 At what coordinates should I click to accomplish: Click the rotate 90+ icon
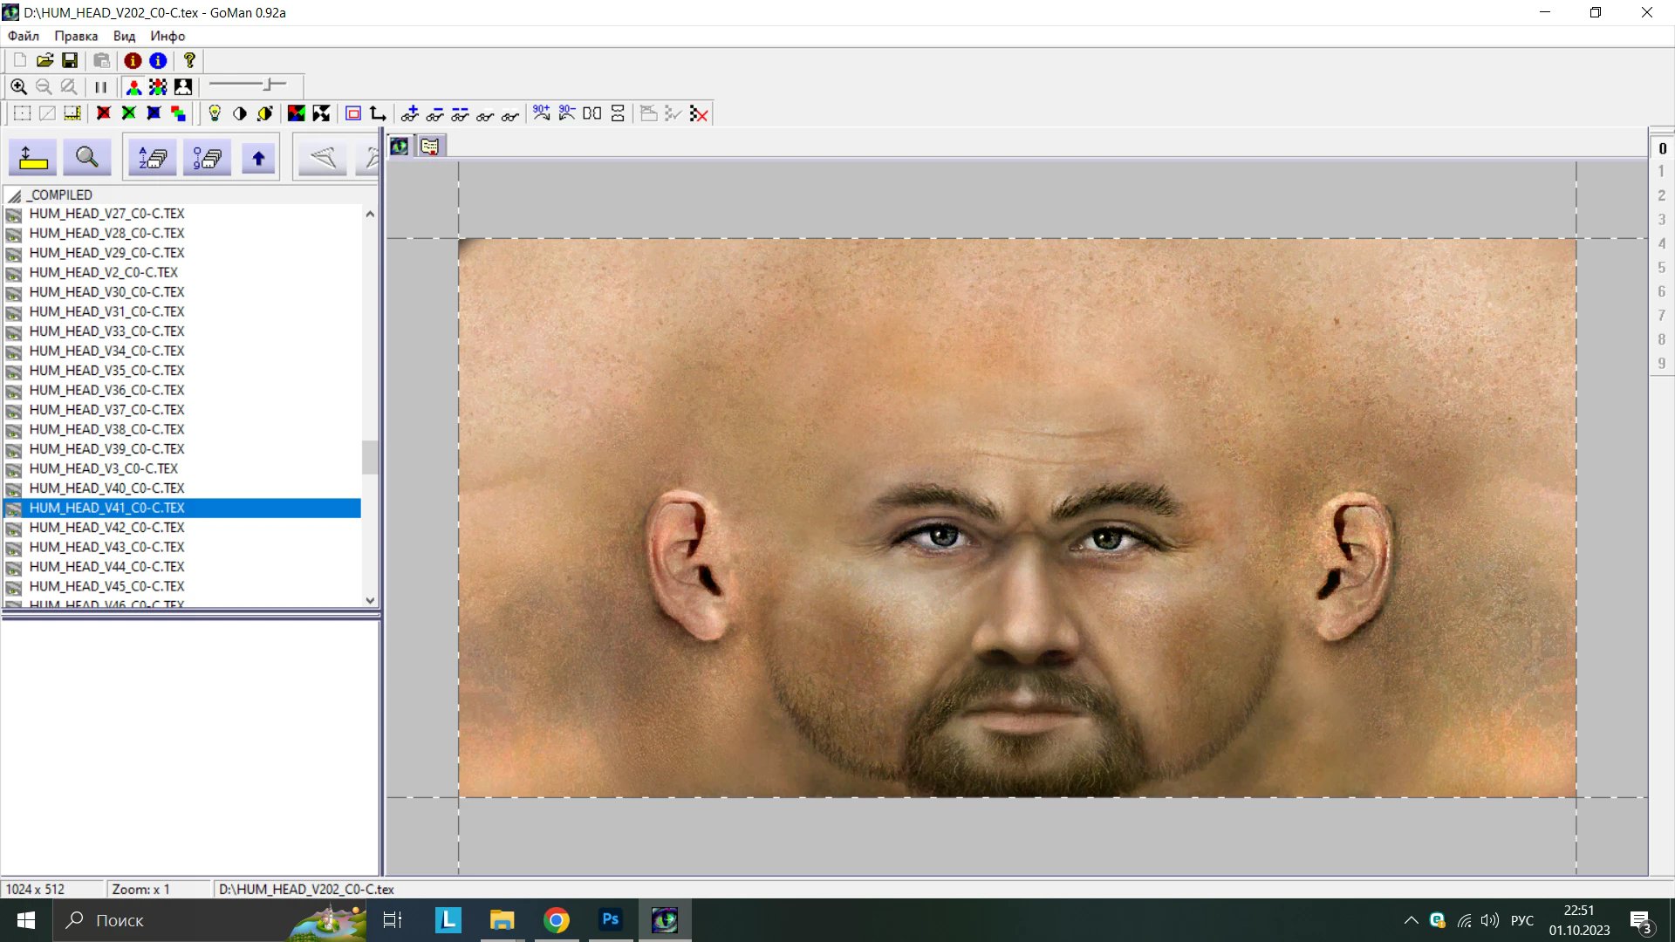[542, 113]
